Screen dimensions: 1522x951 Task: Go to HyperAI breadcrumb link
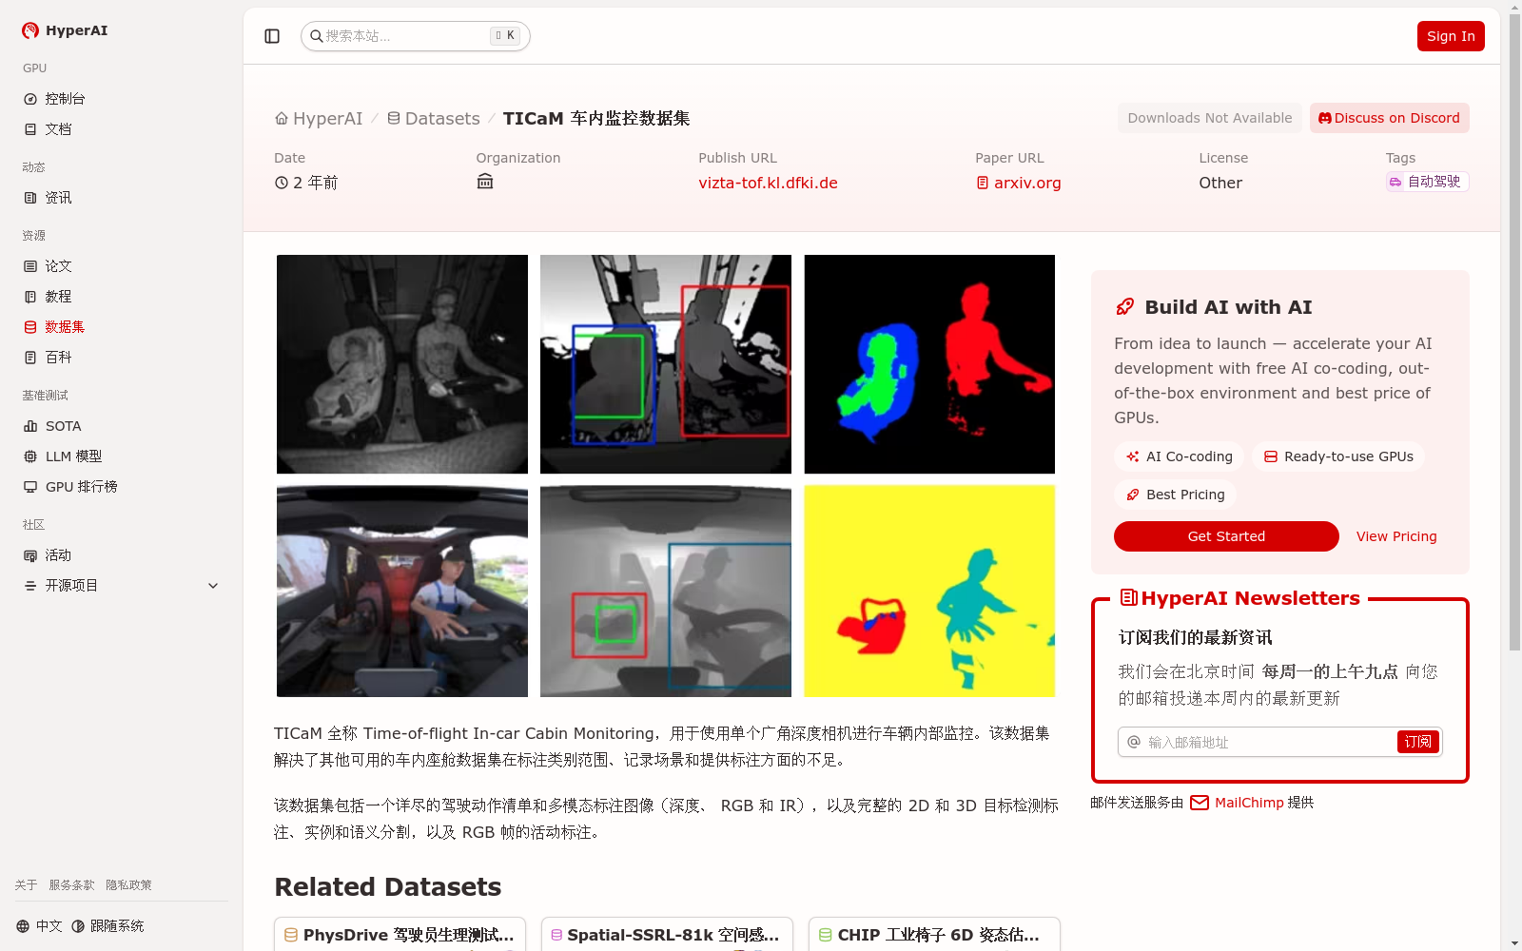click(319, 119)
